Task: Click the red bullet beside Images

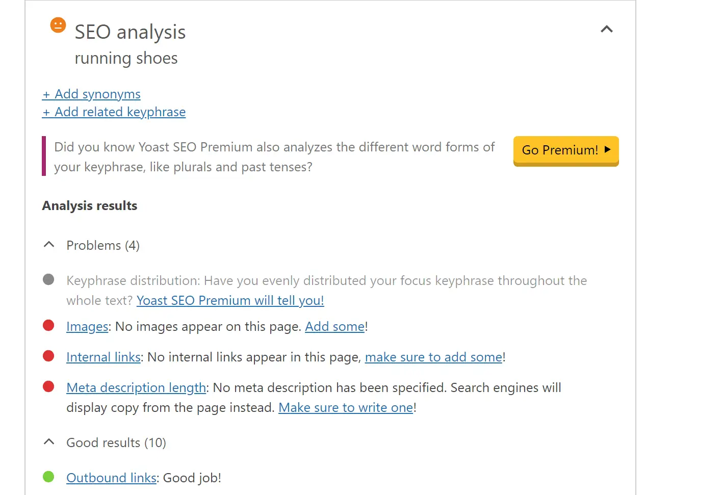Action: coord(48,326)
